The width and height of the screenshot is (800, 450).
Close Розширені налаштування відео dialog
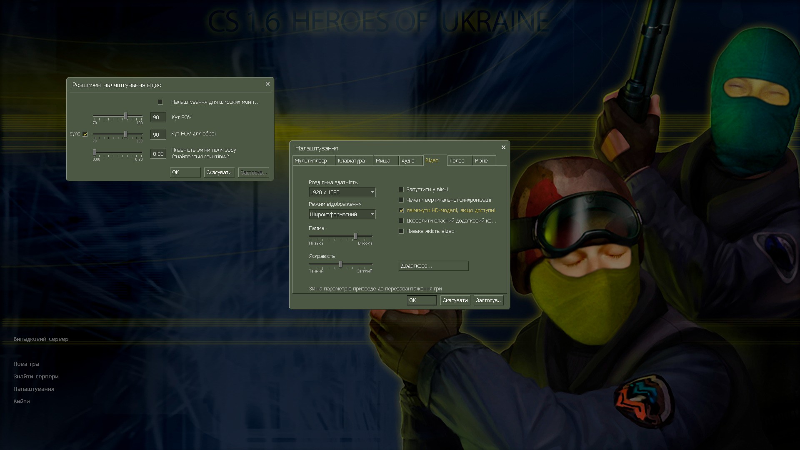click(267, 84)
